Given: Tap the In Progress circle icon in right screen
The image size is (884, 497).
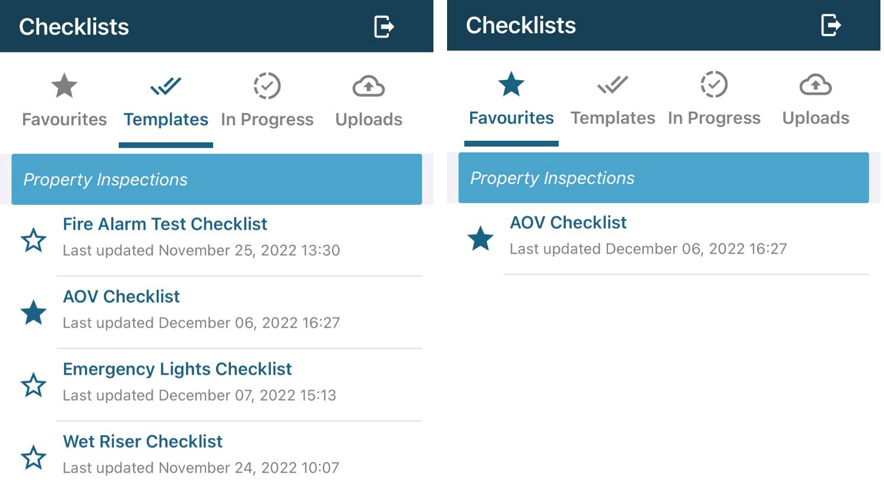Looking at the screenshot, I should 714,84.
